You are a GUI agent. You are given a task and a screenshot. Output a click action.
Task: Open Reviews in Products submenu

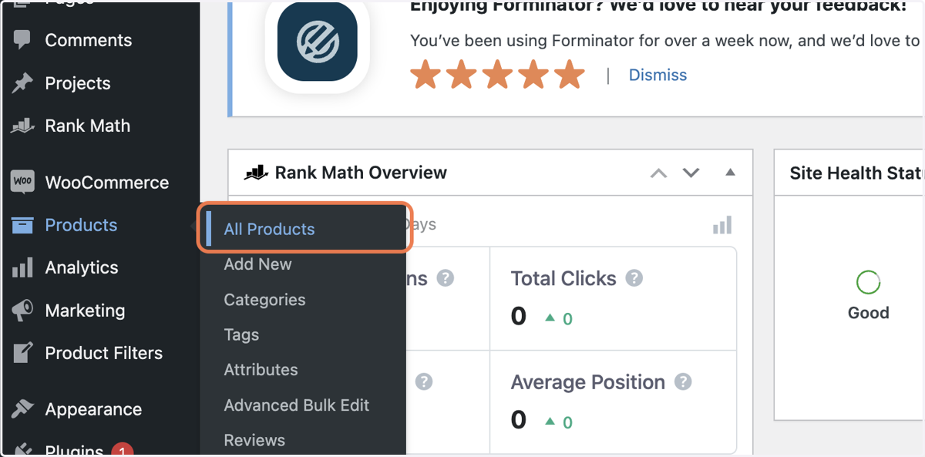pyautogui.click(x=254, y=441)
